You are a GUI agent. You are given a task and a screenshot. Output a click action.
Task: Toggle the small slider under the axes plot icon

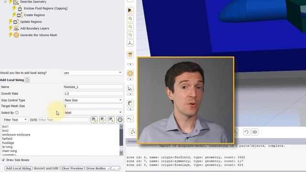coord(130,95)
